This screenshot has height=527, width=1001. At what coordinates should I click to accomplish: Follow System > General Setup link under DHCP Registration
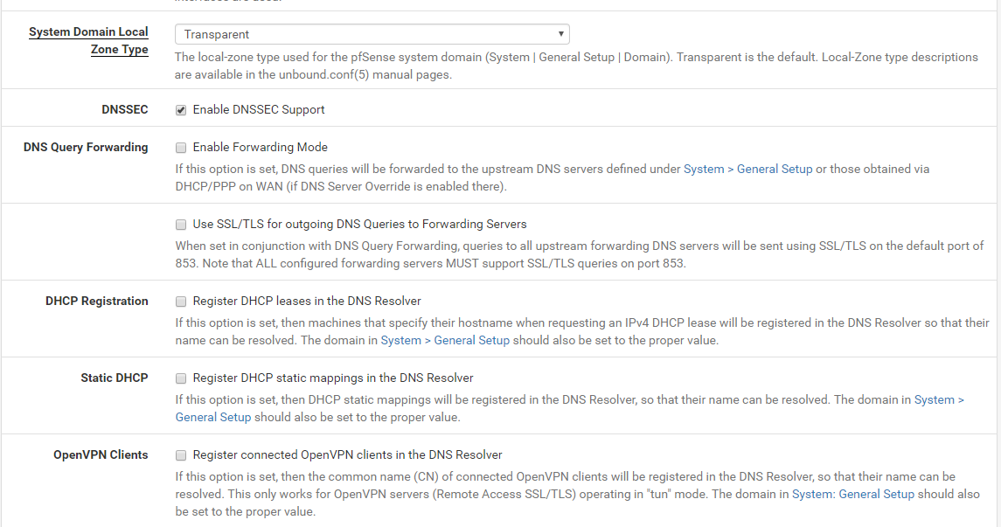[x=445, y=340]
